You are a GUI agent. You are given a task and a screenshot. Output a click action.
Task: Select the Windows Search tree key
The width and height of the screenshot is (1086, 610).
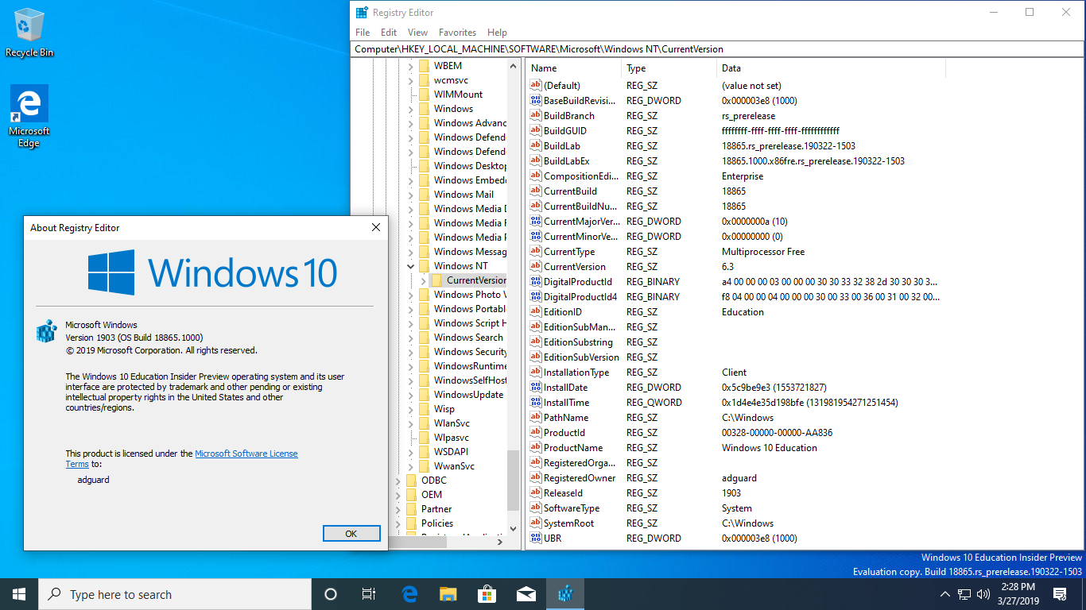coord(468,338)
